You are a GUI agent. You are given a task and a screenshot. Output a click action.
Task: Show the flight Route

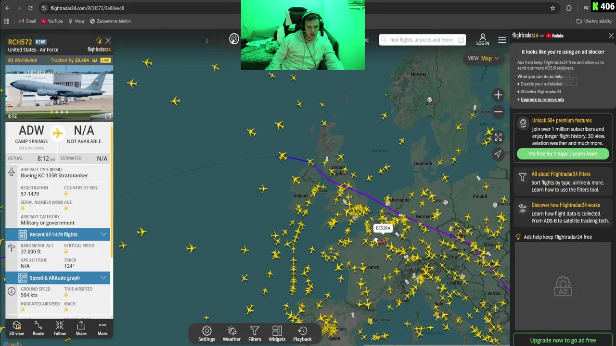(x=38, y=329)
